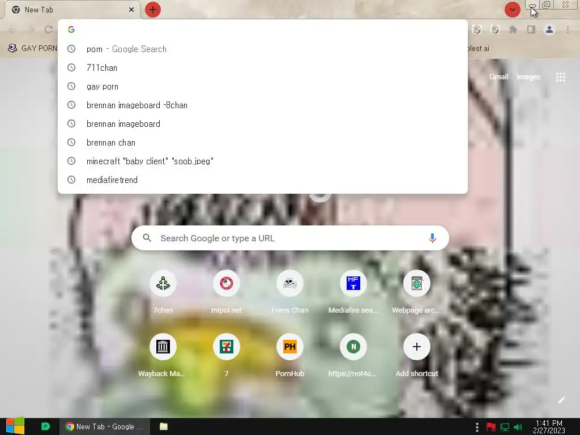This screenshot has height=435, width=580.
Task: Open the Frens Chan shortcut
Action: tap(289, 292)
